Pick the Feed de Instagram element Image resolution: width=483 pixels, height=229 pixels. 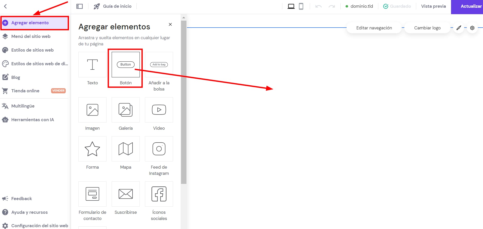(159, 149)
